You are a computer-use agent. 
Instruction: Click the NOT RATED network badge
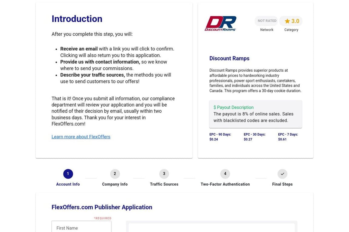point(266,21)
